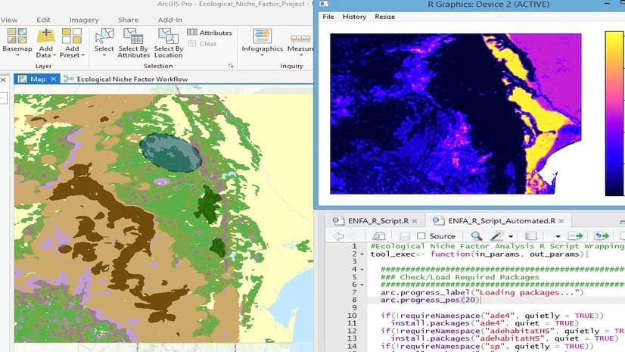This screenshot has height=352, width=625.
Task: Click the 'Check/Load Required Packages' comment
Action: (x=459, y=277)
